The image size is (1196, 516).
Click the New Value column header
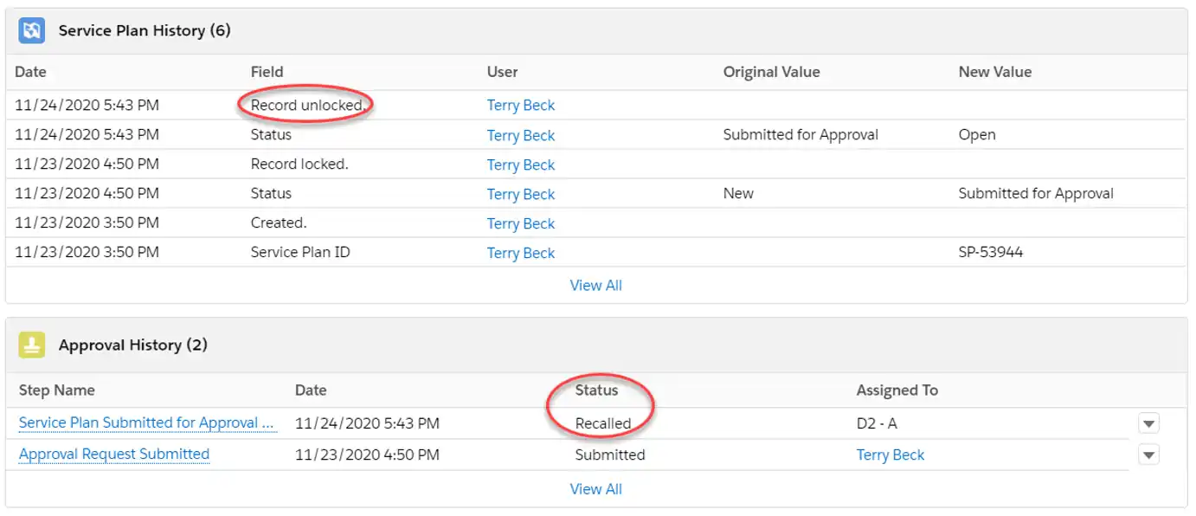point(995,72)
